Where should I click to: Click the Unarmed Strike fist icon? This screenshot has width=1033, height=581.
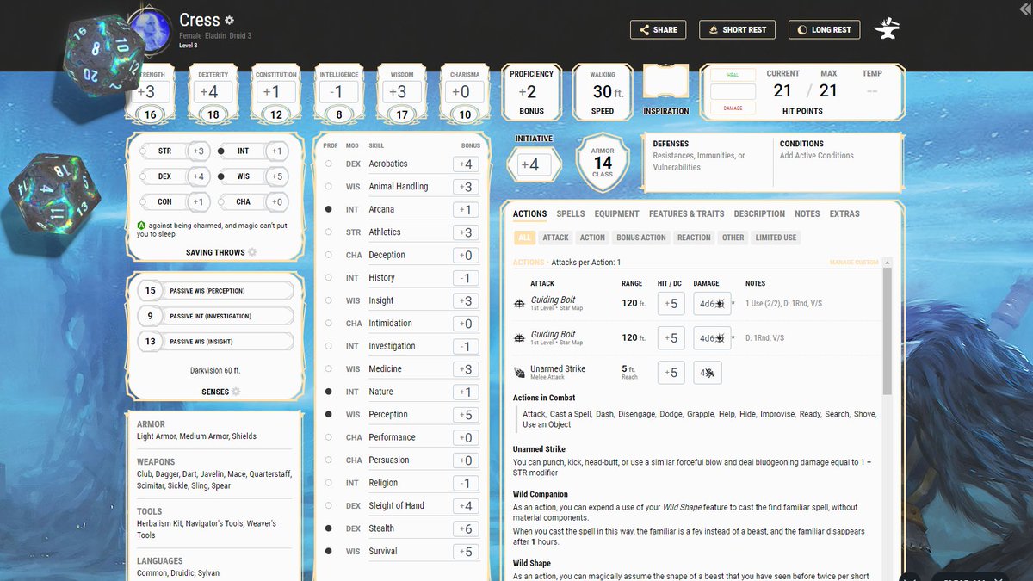point(518,372)
